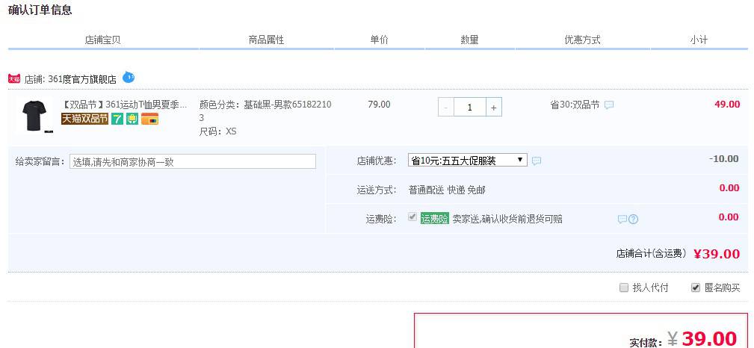Image resolution: width=754 pixels, height=348 pixels.
Task: Click the orange credit card payment badge
Action: [149, 119]
